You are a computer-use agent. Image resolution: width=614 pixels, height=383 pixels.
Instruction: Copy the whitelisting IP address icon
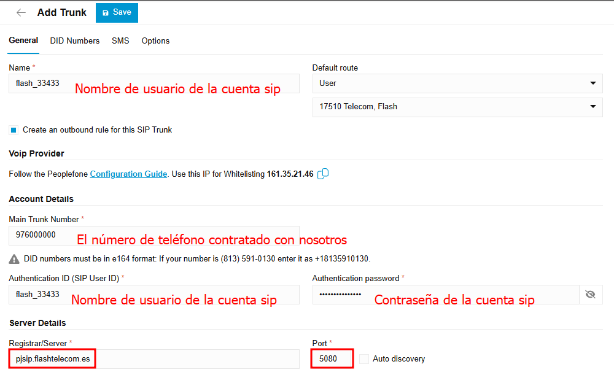[x=323, y=174]
